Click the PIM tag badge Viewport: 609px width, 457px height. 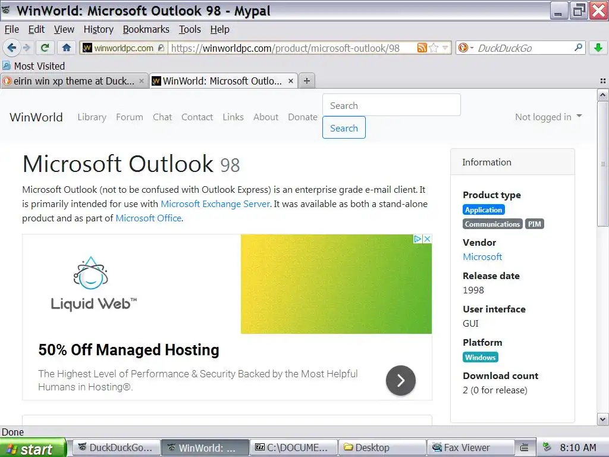point(535,224)
